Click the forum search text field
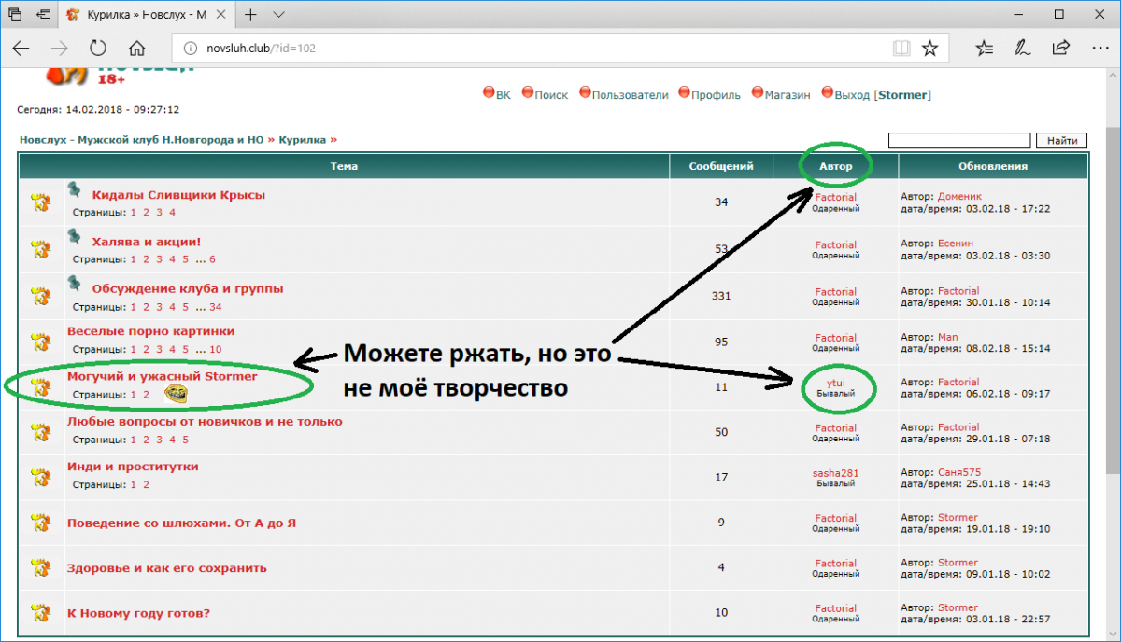Viewport: 1121px width, 642px height. coord(959,141)
